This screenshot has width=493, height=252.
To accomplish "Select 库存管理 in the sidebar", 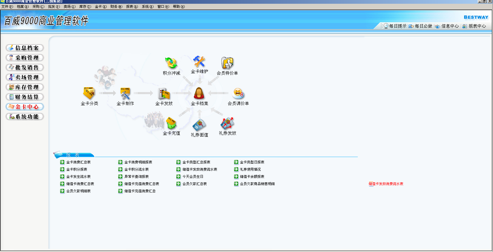I will [25, 87].
